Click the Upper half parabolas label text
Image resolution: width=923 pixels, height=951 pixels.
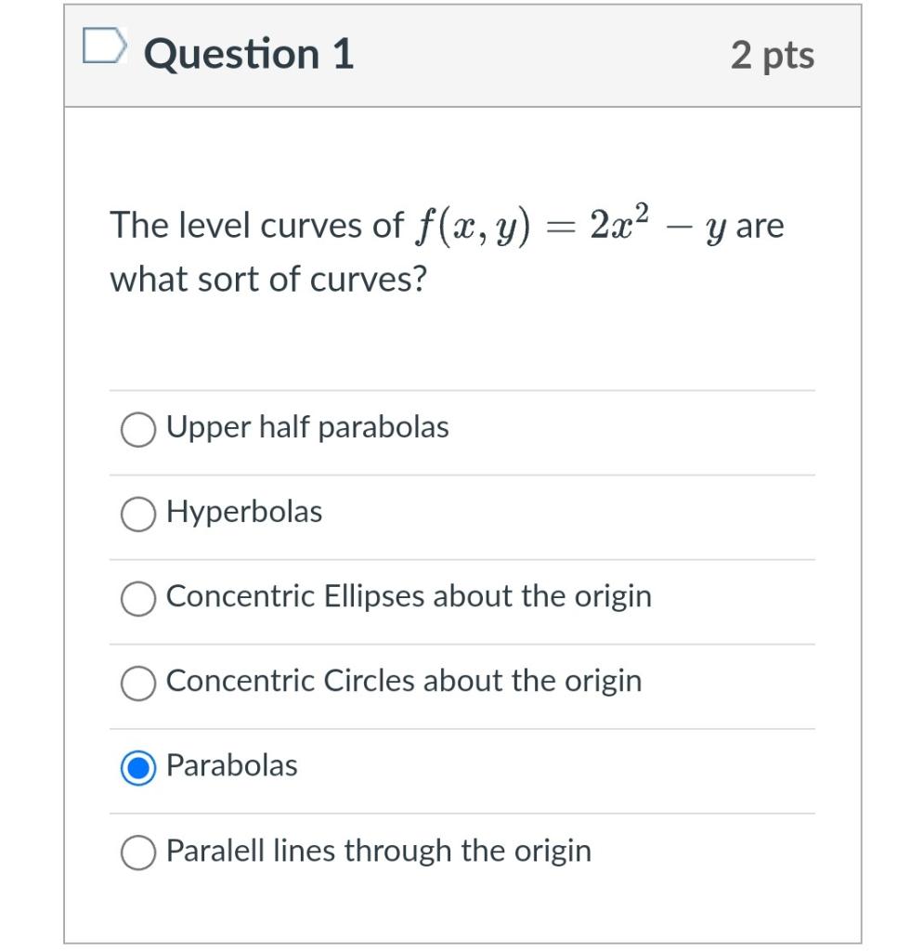306,428
